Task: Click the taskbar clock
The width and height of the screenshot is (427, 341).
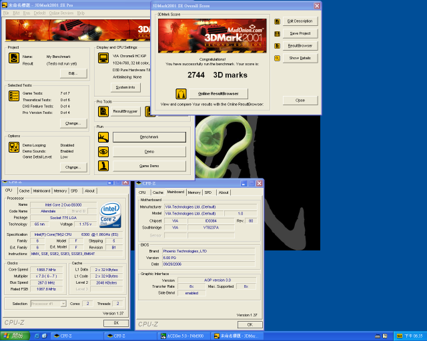Action: tap(414, 336)
